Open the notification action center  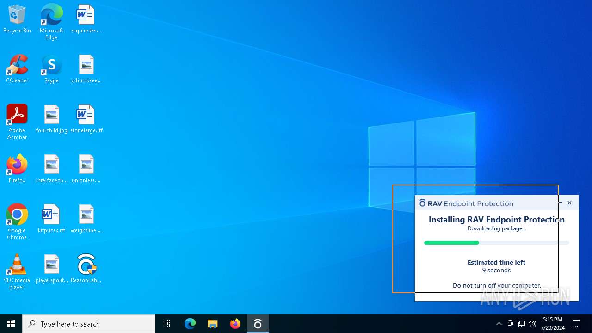577,324
